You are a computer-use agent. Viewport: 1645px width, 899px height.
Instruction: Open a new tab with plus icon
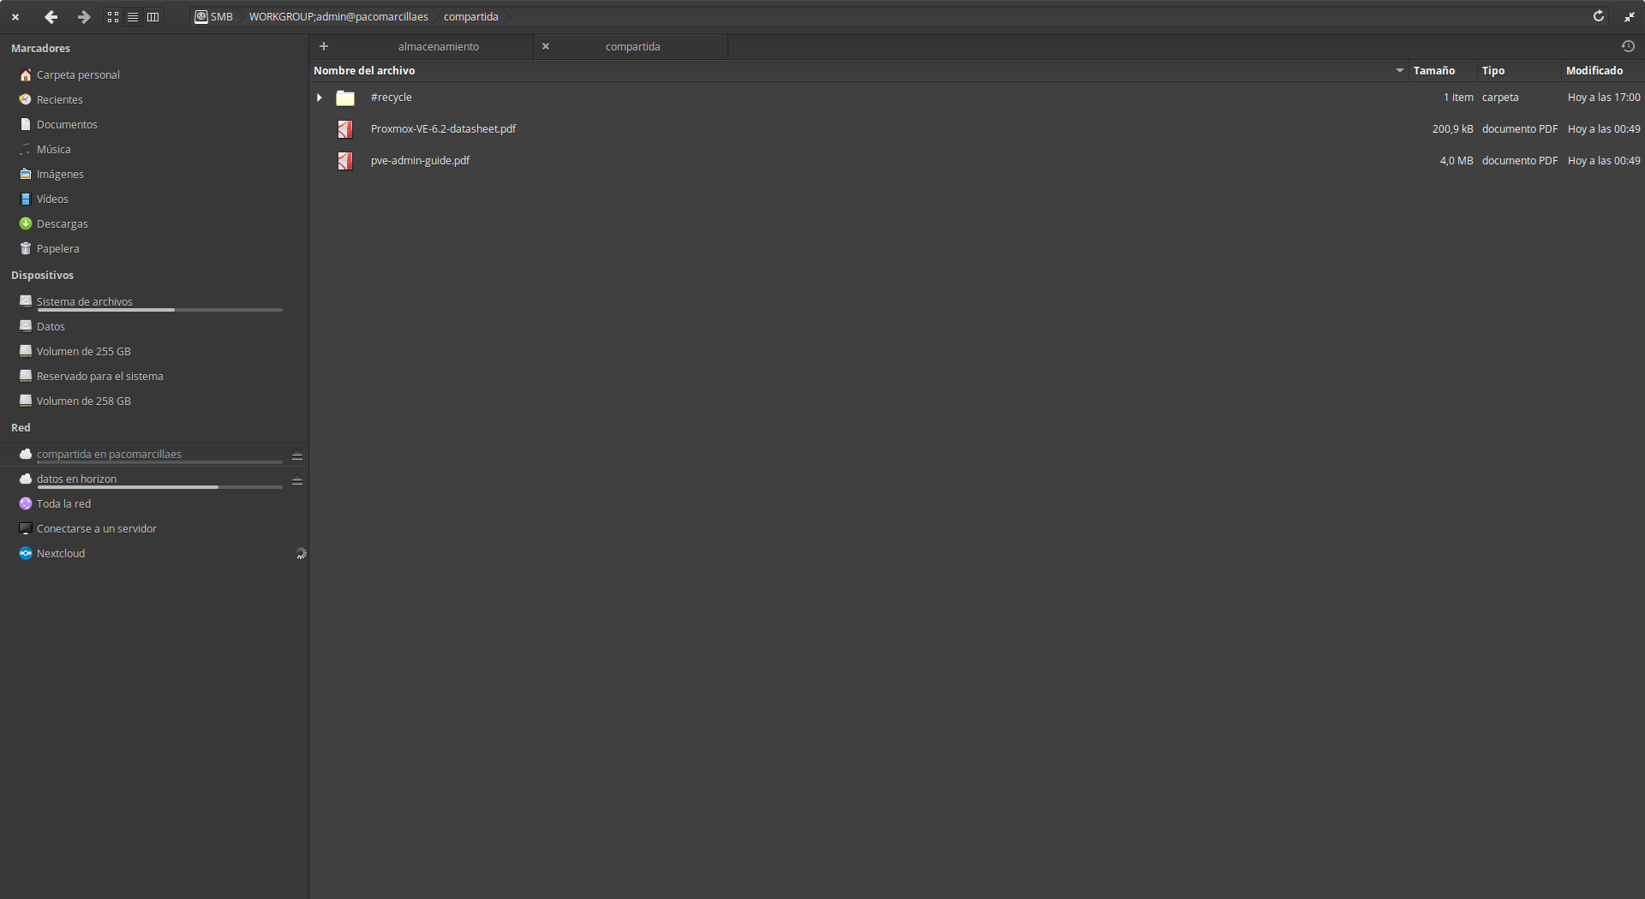coord(324,46)
